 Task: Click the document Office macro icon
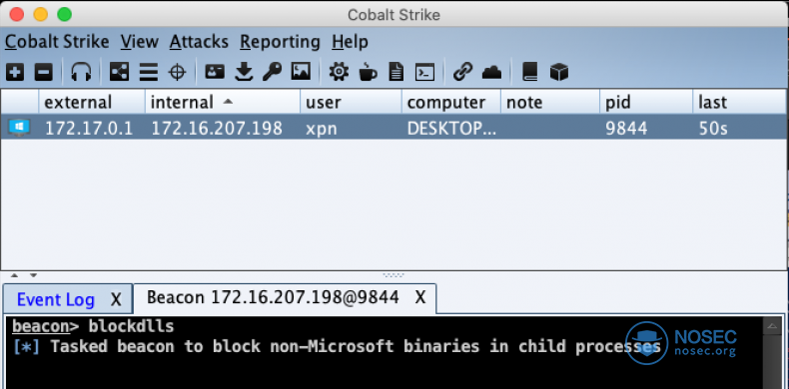click(396, 72)
